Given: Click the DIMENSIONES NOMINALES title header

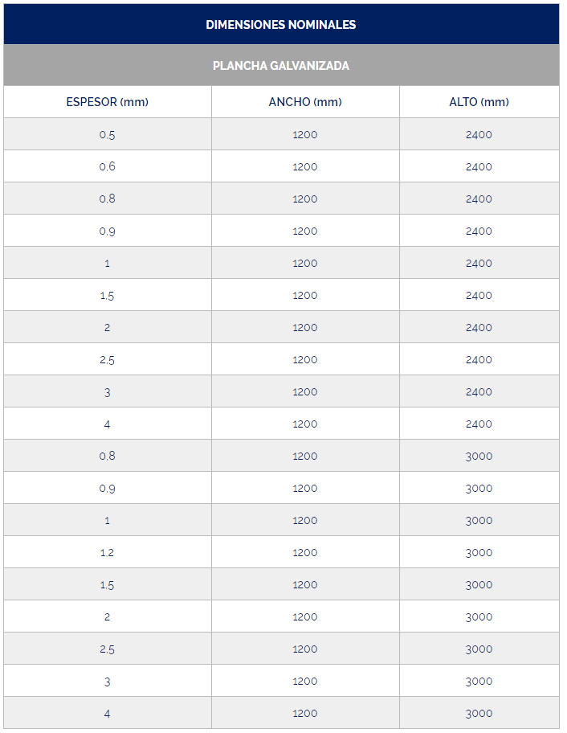Looking at the screenshot, I should [x=281, y=24].
